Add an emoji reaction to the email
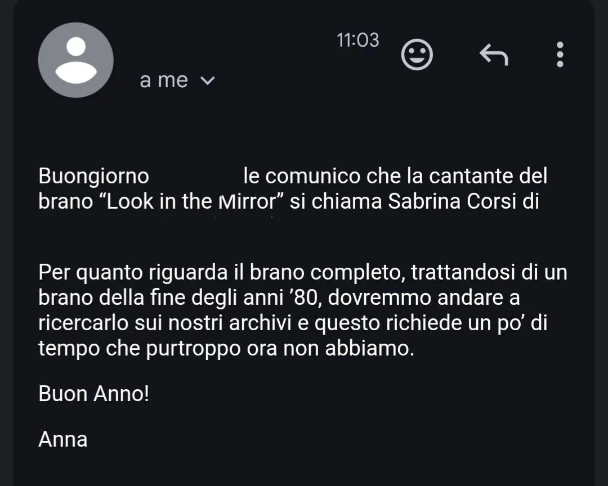 click(x=417, y=54)
